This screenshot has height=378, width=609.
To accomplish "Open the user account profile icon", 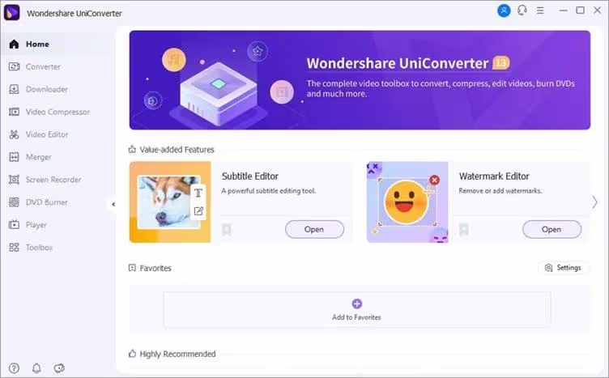I will [504, 11].
